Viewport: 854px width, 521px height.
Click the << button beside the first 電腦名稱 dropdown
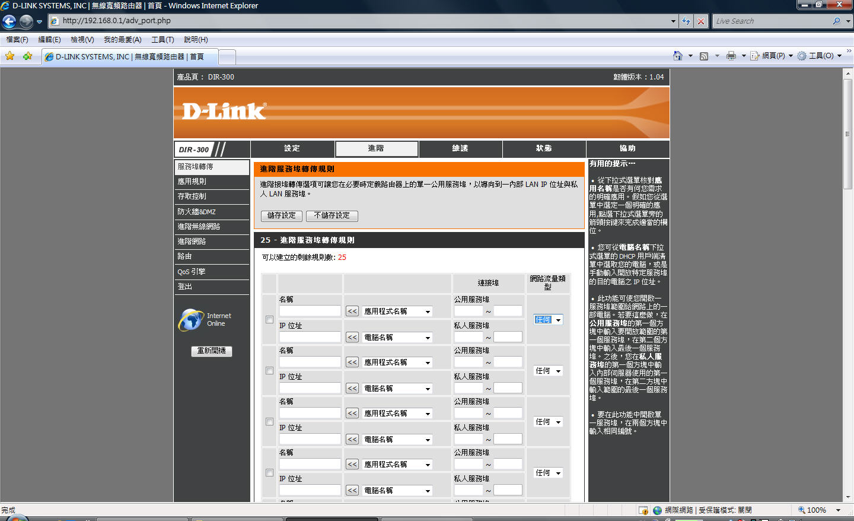[352, 337]
